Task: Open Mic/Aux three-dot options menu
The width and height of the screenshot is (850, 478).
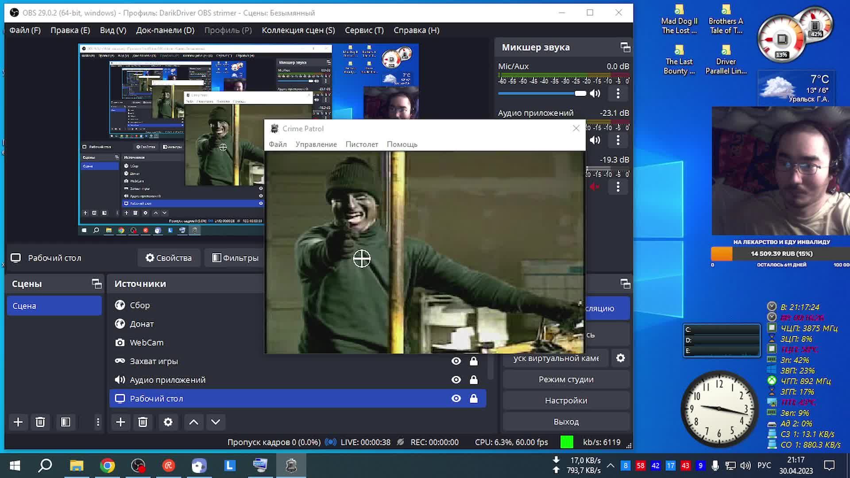Action: (x=618, y=93)
